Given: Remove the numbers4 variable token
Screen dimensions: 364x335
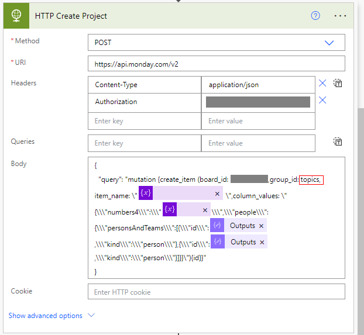Looking at the screenshot, I should (205, 210).
